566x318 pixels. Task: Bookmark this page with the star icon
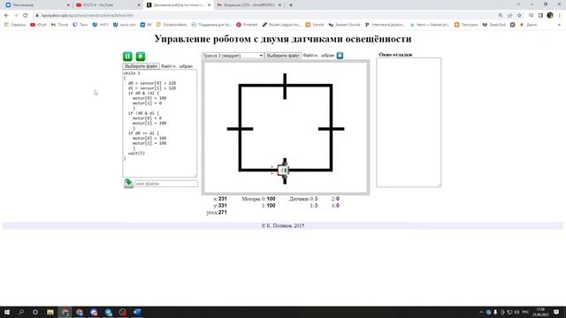pos(519,16)
